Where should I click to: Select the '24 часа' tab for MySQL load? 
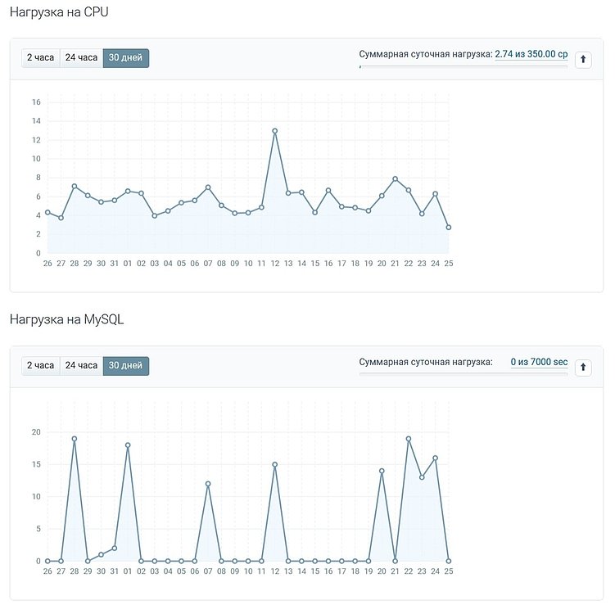coord(81,365)
